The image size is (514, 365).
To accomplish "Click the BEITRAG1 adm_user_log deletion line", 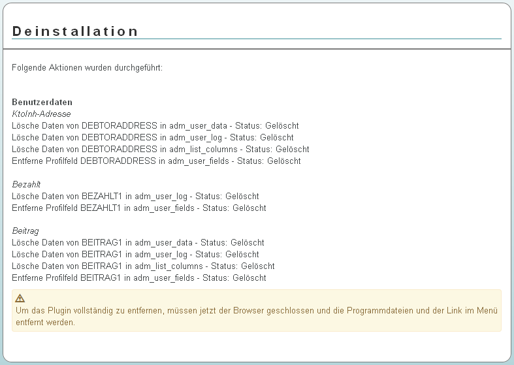I will pyautogui.click(x=135, y=255).
